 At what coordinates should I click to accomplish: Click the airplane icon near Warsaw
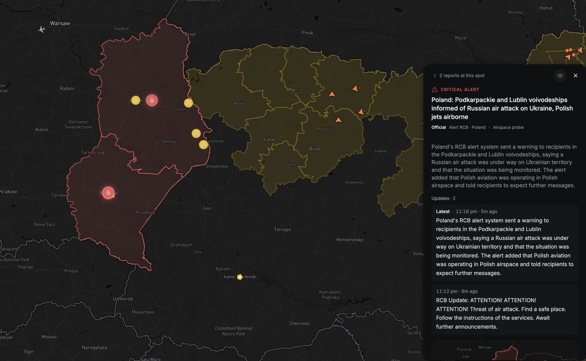click(x=42, y=29)
